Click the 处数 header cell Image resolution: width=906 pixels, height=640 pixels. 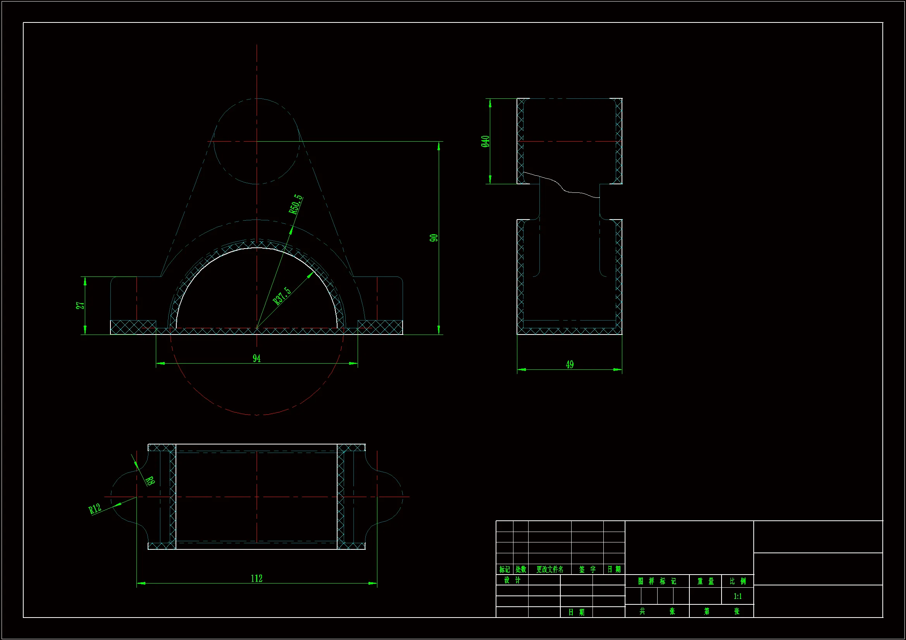point(521,570)
